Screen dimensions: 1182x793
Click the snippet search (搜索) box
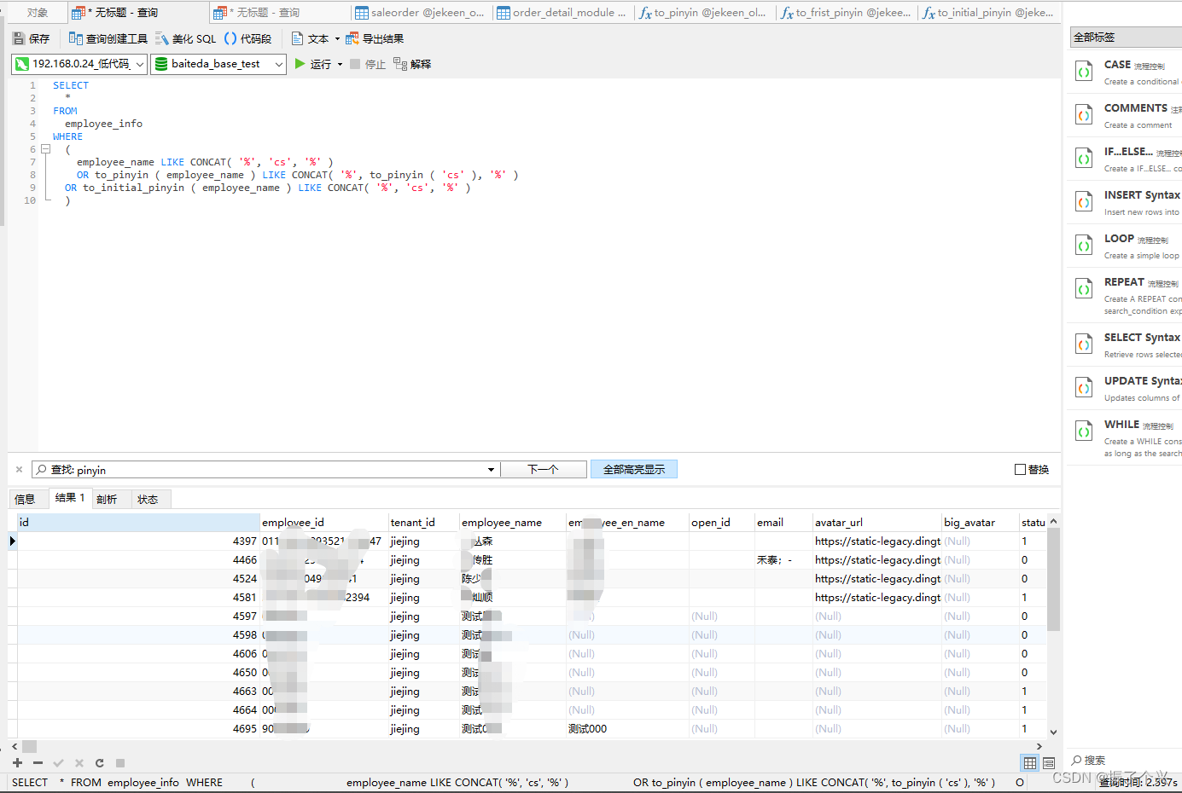tap(1122, 760)
